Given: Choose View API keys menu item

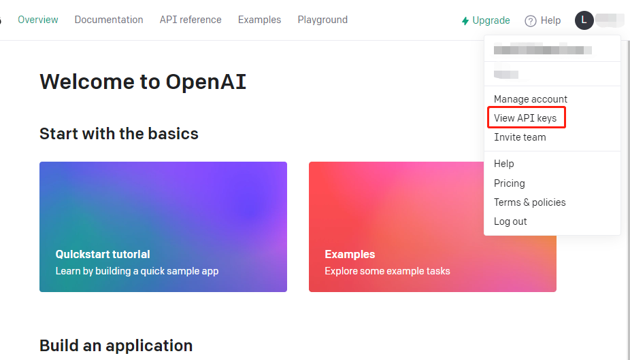Looking at the screenshot, I should coord(525,118).
